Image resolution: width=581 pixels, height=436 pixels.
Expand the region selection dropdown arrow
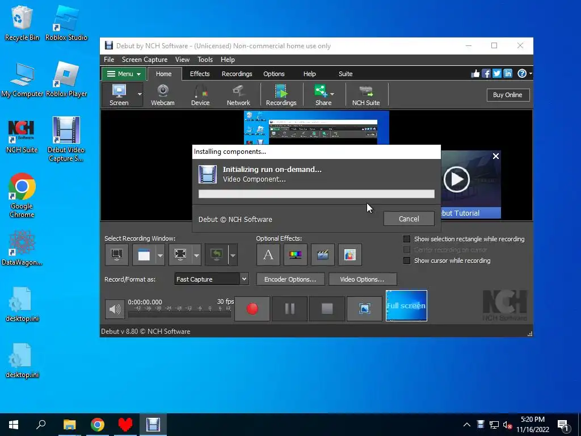pyautogui.click(x=196, y=255)
